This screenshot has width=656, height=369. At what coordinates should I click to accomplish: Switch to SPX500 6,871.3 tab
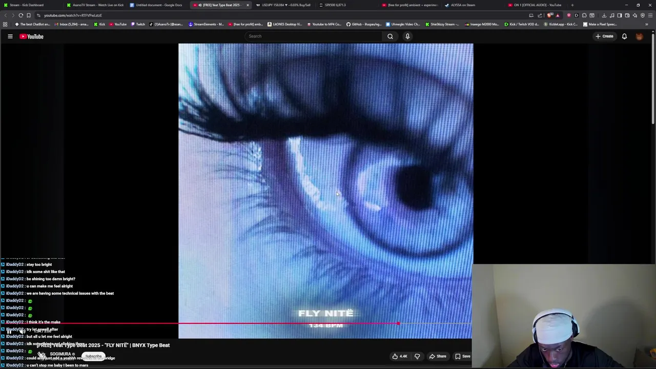tap(346, 5)
